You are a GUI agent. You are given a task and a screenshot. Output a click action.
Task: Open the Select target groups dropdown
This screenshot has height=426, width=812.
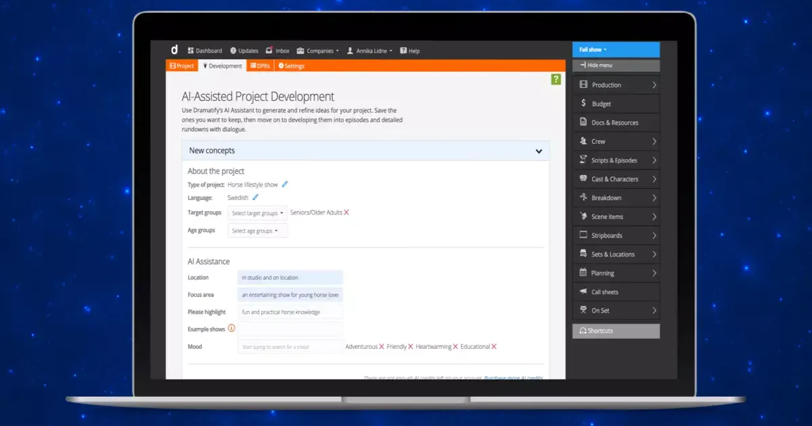[x=258, y=213]
